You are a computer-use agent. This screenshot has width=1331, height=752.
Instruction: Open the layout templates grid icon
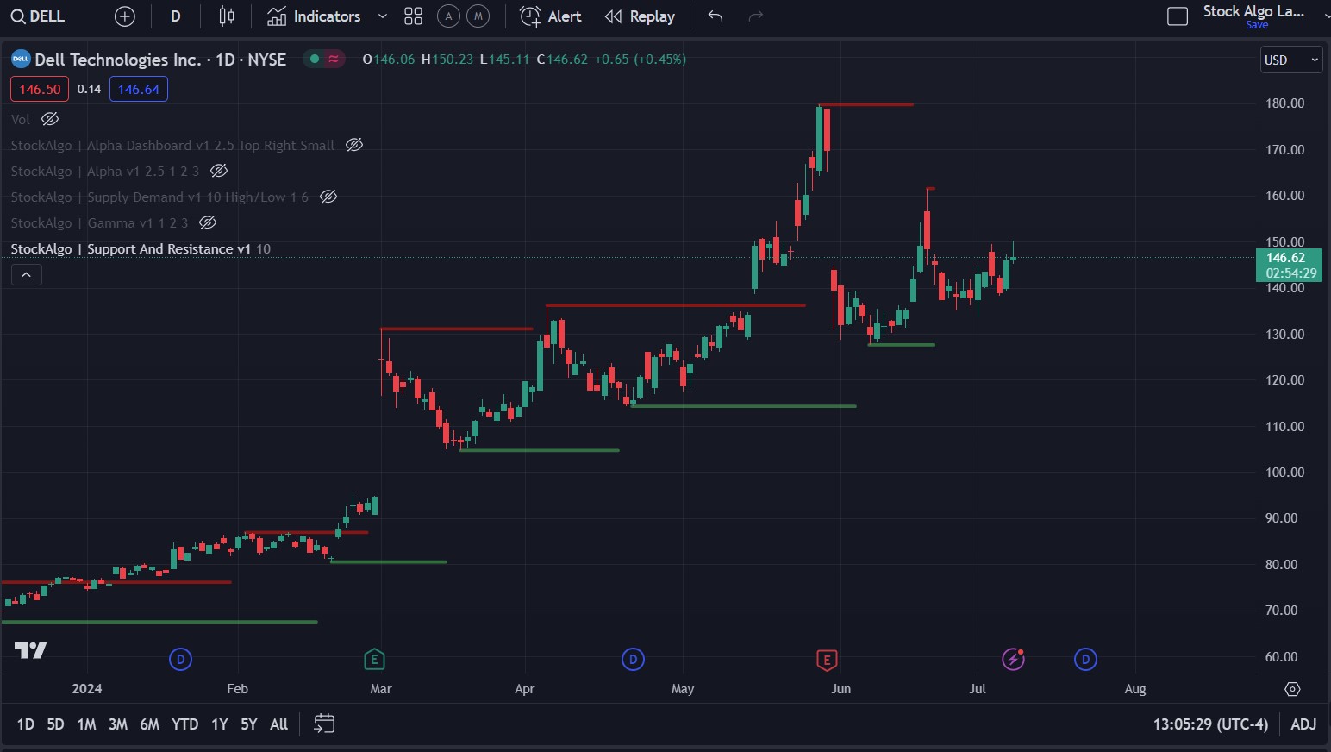coord(414,16)
